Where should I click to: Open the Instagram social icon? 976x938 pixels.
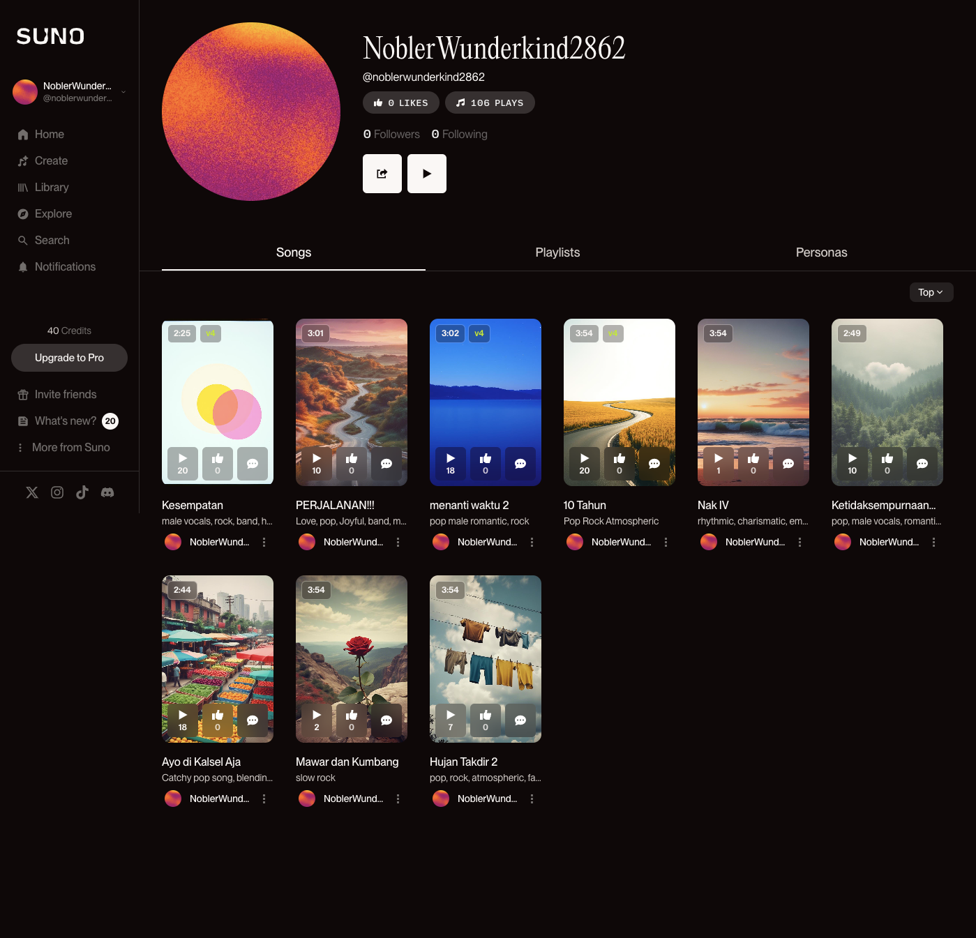(x=57, y=492)
